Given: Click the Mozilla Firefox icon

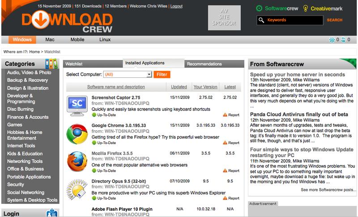Looking at the screenshot, I should coord(77,162).
